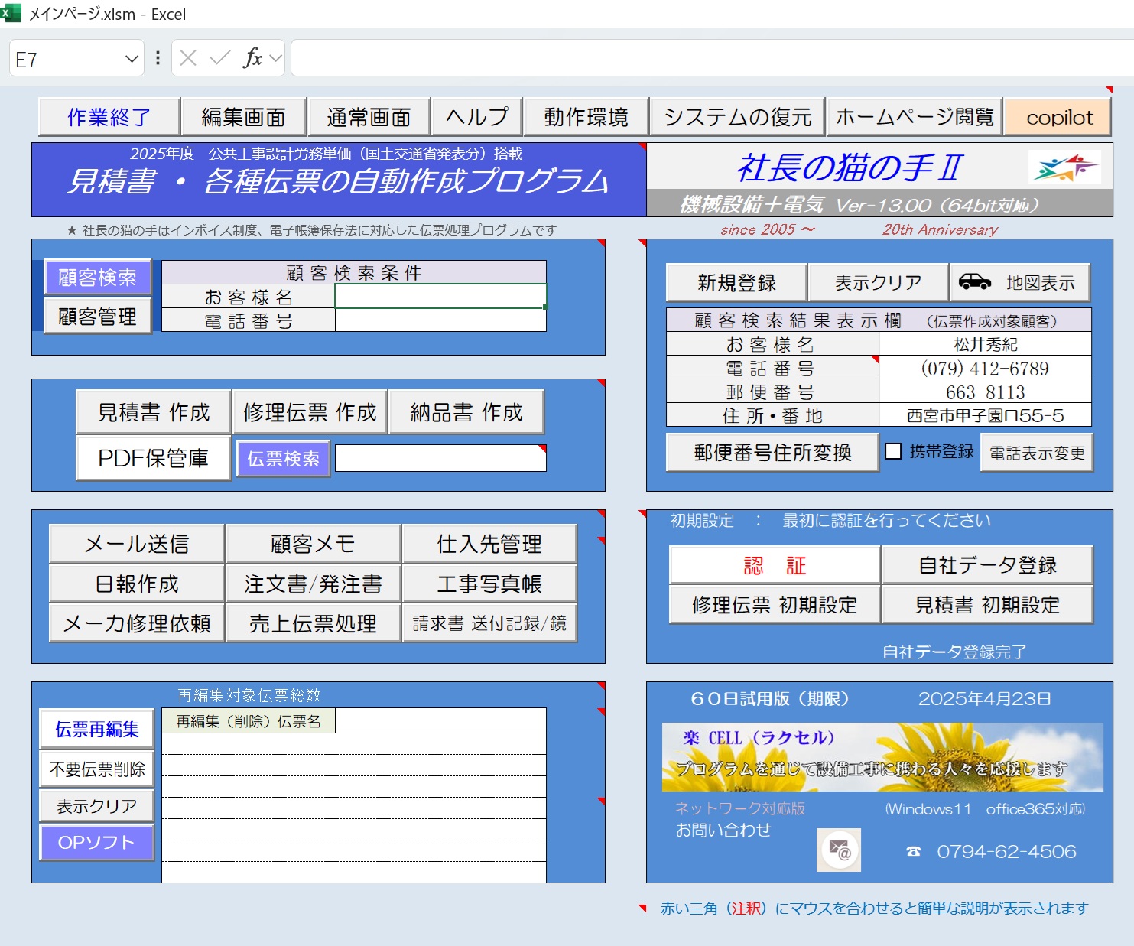The image size is (1134, 946).
Task: Toggle the 携帯登録 checkbox
Action: (x=892, y=451)
